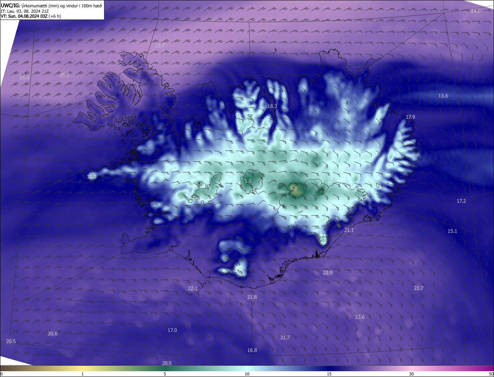494x377 pixels.
Task: Select the 25.7 wind value label
Action: pos(160,45)
